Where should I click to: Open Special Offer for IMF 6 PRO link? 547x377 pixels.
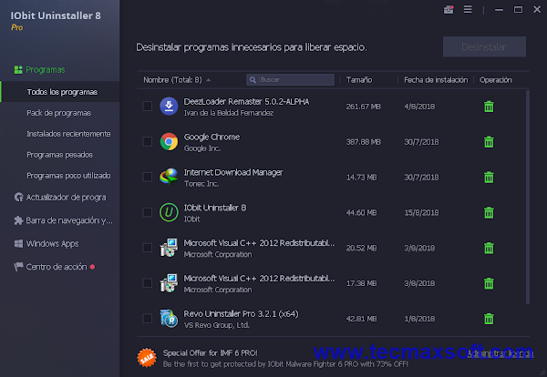[x=210, y=353]
